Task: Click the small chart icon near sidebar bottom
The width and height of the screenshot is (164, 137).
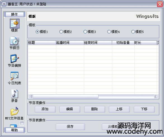Action: click(22, 124)
